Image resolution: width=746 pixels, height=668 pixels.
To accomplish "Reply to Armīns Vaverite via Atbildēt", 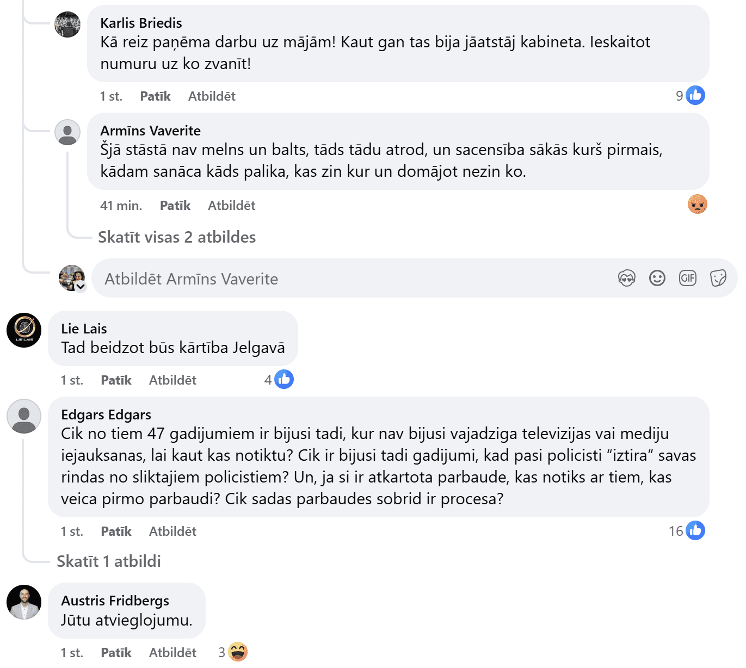I will [231, 206].
